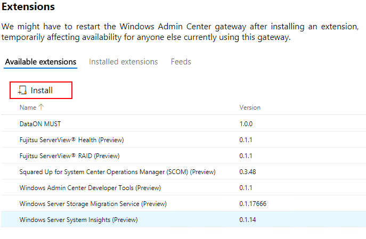Image resolution: width=366 pixels, height=239 pixels.
Task: Select Fujitsu ServerView Health (Preview) row
Action: tap(71, 139)
